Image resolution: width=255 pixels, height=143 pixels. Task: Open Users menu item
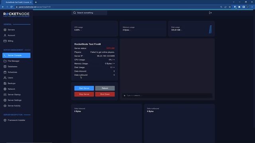pos(16,78)
